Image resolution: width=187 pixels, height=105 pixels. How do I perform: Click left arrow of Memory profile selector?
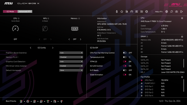[69, 39]
